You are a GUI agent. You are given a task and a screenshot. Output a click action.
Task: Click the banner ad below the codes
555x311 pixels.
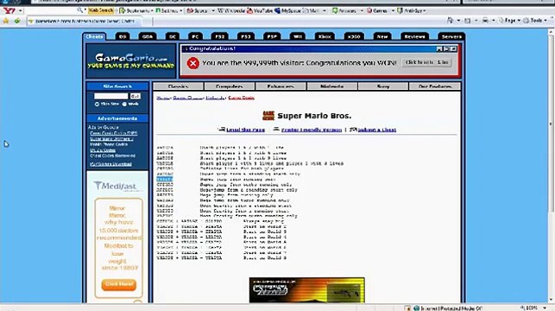[x=307, y=290]
